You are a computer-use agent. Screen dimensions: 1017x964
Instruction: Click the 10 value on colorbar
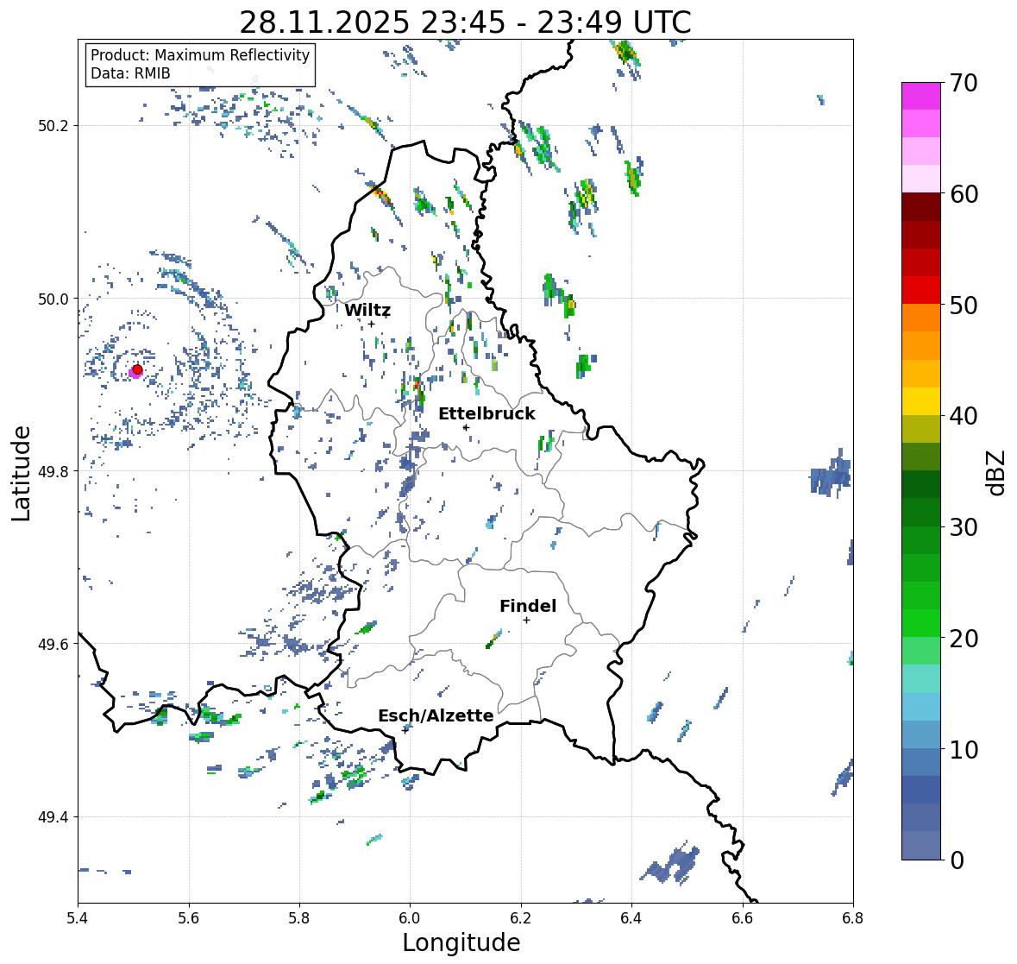(x=964, y=749)
